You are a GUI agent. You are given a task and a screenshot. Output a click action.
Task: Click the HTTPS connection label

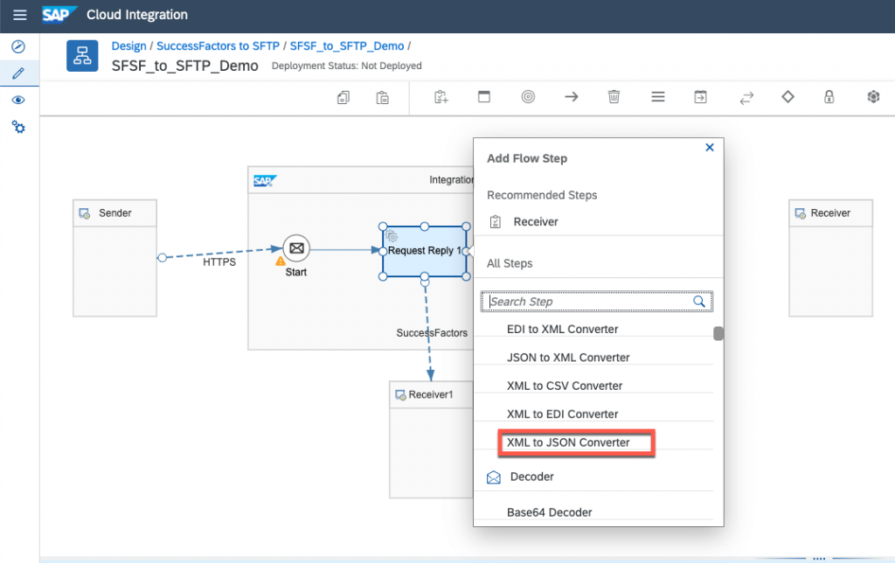click(x=219, y=262)
